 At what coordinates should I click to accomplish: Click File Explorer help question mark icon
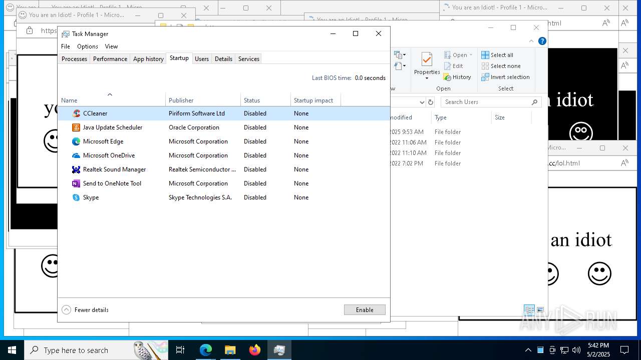point(542,41)
